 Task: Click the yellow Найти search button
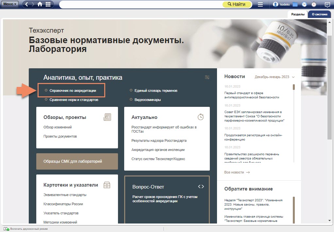237,4
